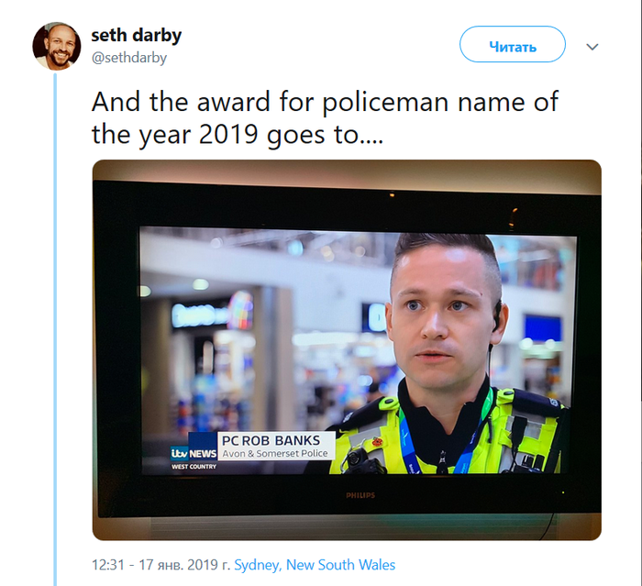The height and width of the screenshot is (586, 642).
Task: Click the poppy pin on the officer's vest
Action: tap(376, 441)
